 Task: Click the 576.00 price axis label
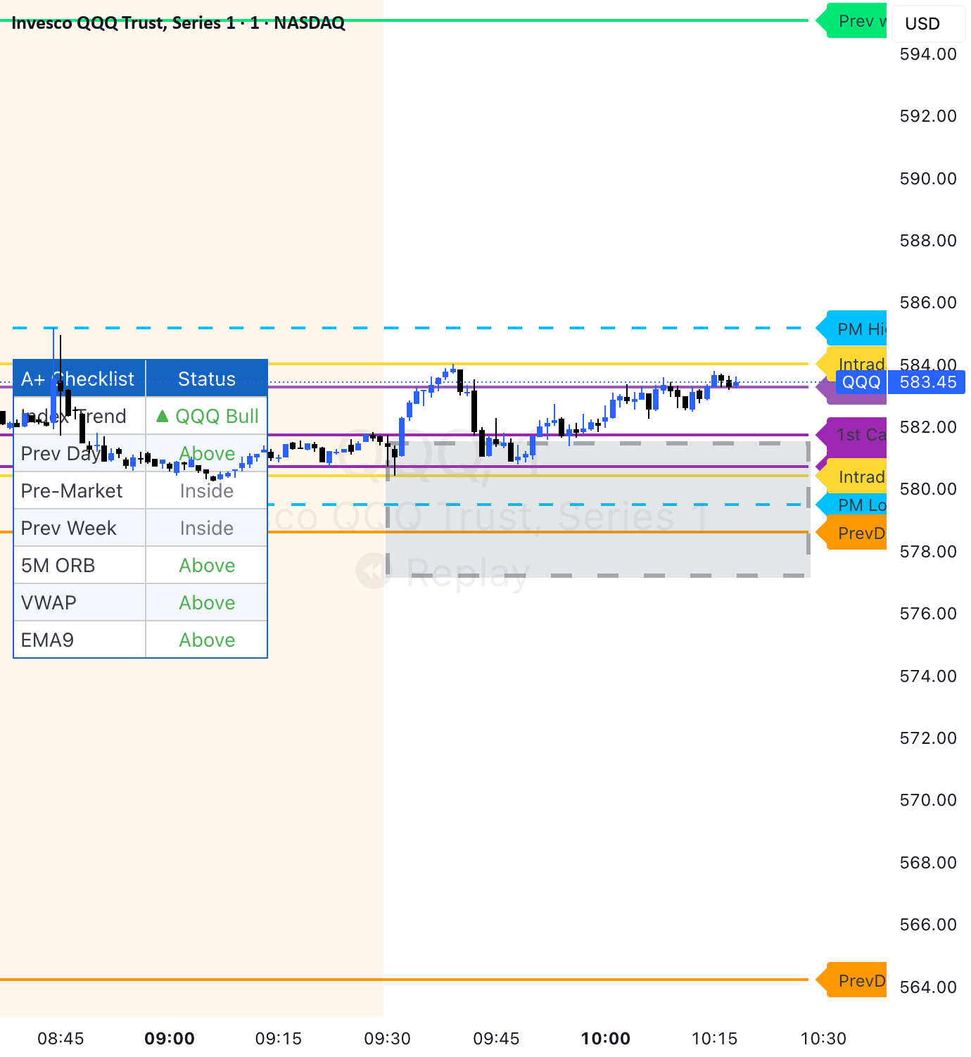(928, 614)
